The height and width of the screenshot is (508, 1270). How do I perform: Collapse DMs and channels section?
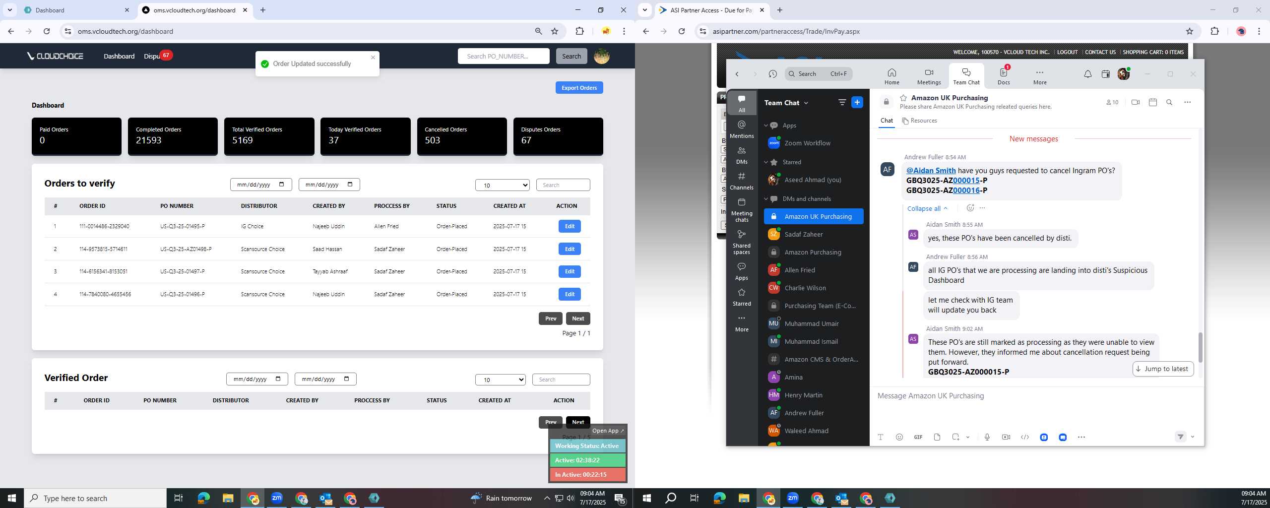tap(765, 199)
